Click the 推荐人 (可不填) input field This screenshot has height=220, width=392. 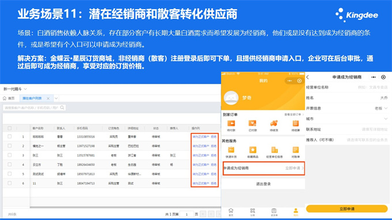(x=367, y=140)
